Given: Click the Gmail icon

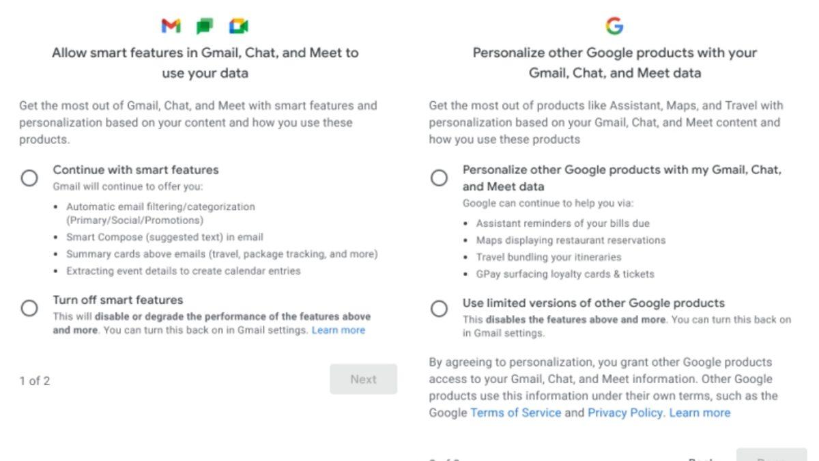Looking at the screenshot, I should [x=169, y=26].
